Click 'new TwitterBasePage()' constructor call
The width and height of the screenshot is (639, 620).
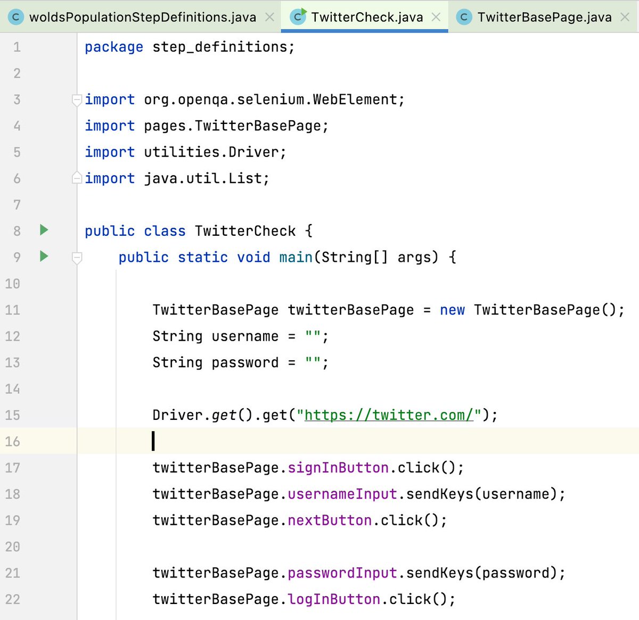coord(528,310)
